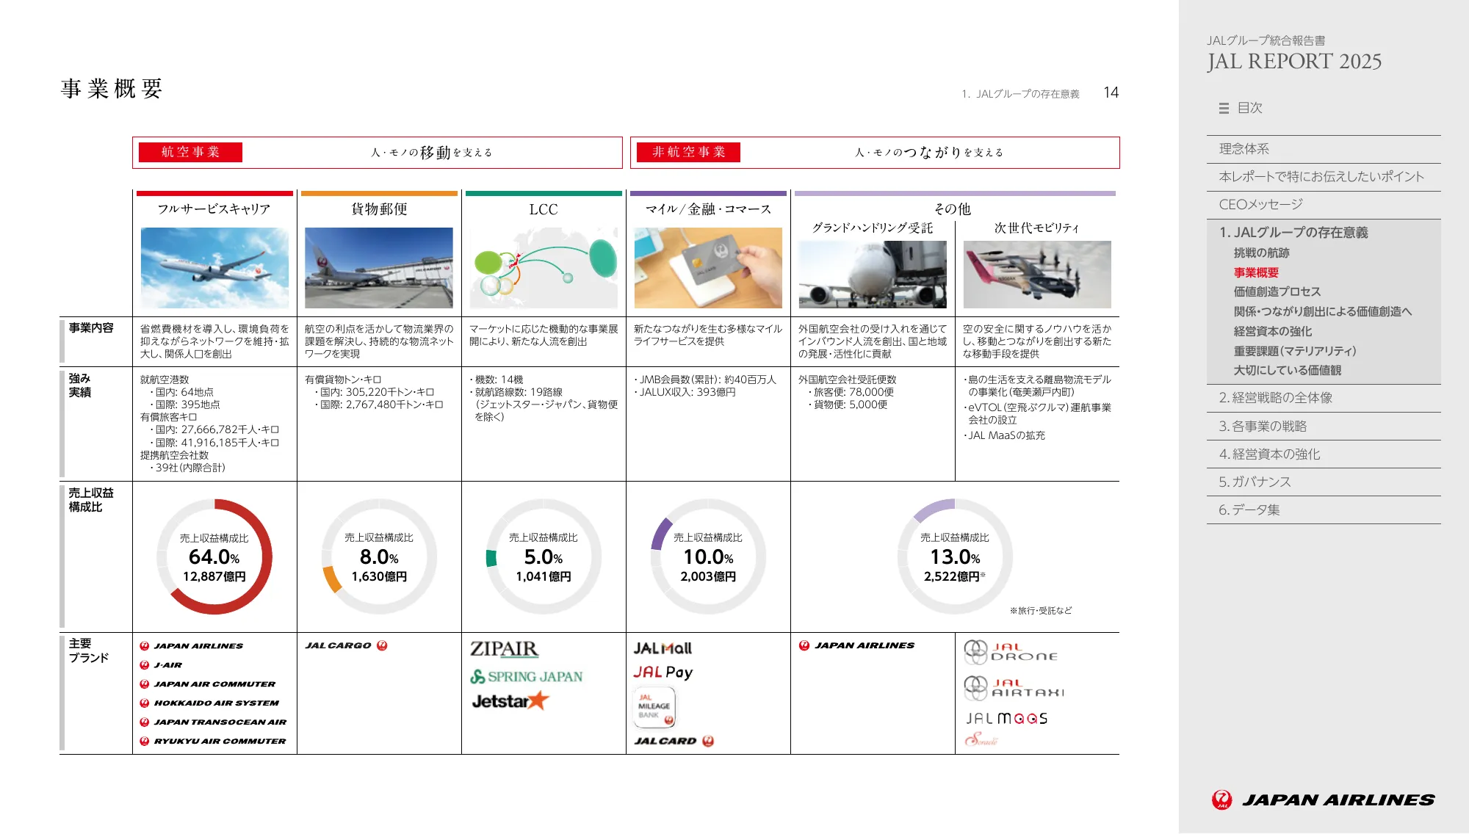Click the JAPAN AIR COMMUTER logo
Image resolution: width=1469 pixels, height=834 pixels.
208,684
